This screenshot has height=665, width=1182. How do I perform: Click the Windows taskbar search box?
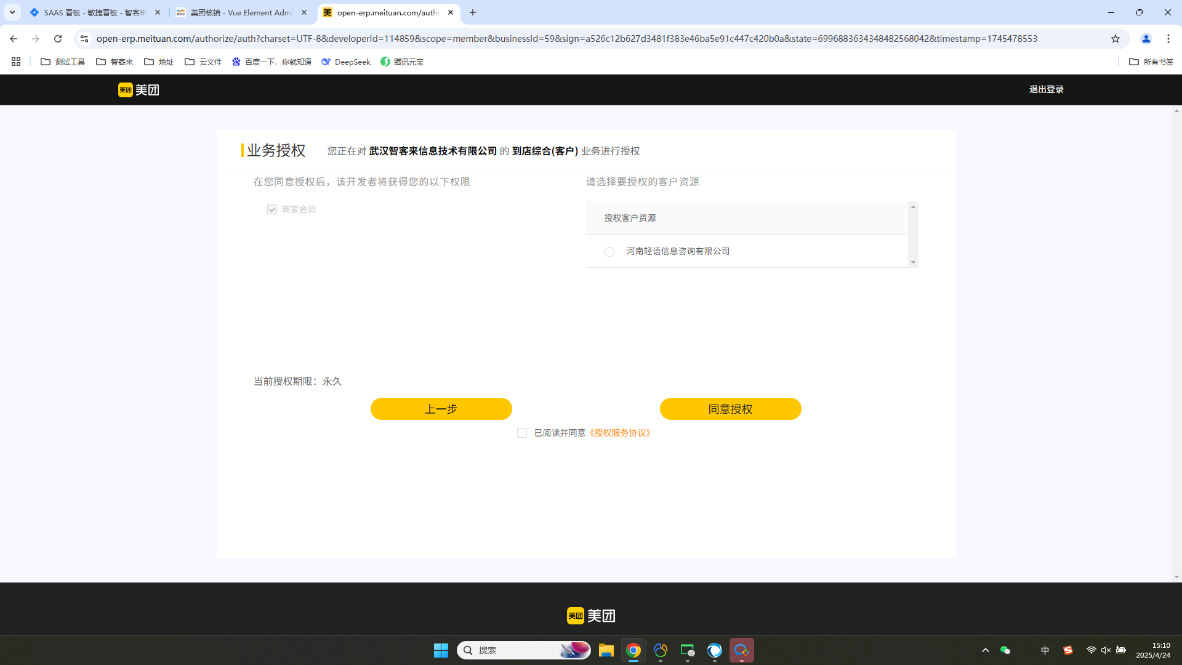click(524, 650)
